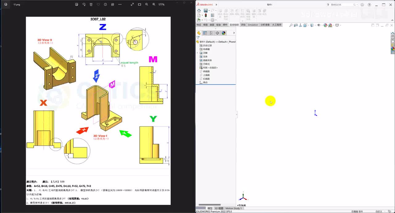Image resolution: width=395 pixels, height=213 pixels.
Task: Select 前视面 Front Plane in tree
Action: [206, 71]
